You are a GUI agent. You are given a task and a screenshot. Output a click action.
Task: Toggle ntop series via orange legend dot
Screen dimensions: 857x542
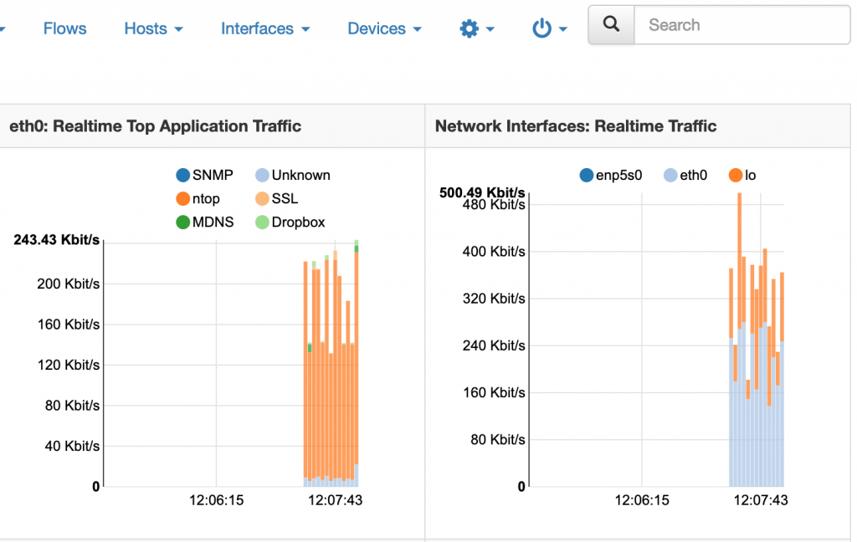[182, 198]
